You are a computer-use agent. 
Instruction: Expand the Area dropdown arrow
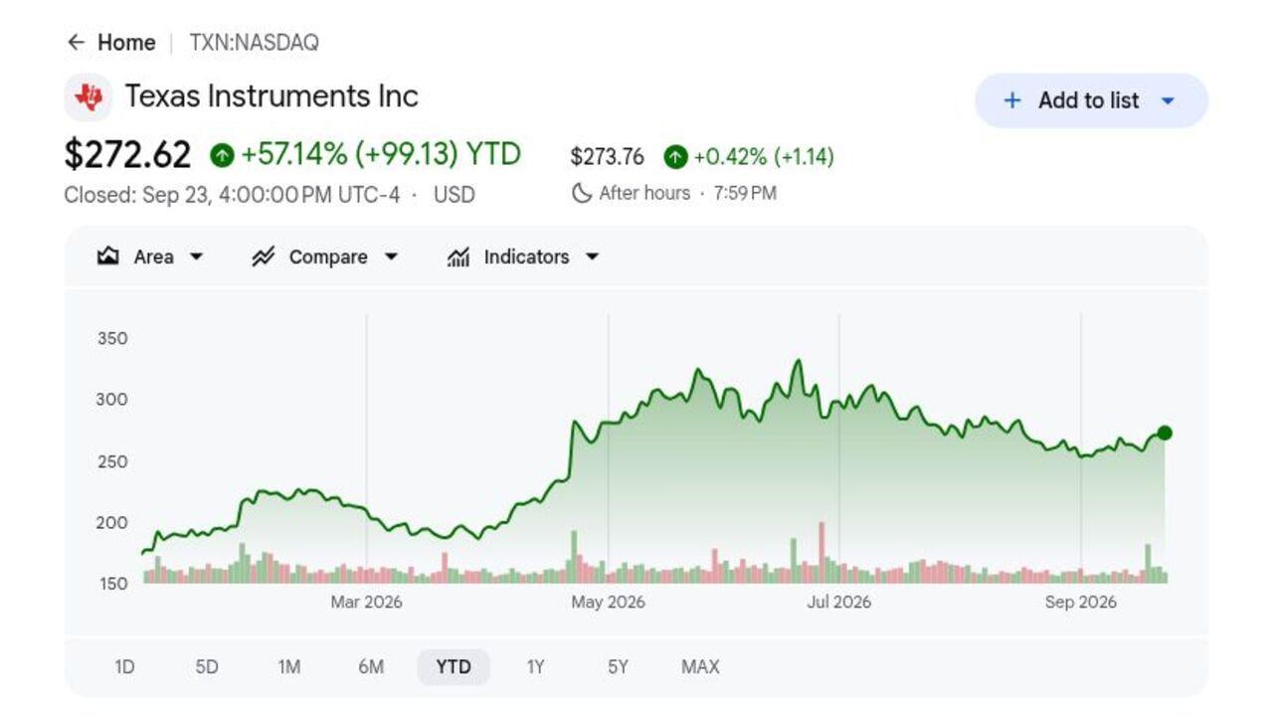(x=196, y=257)
